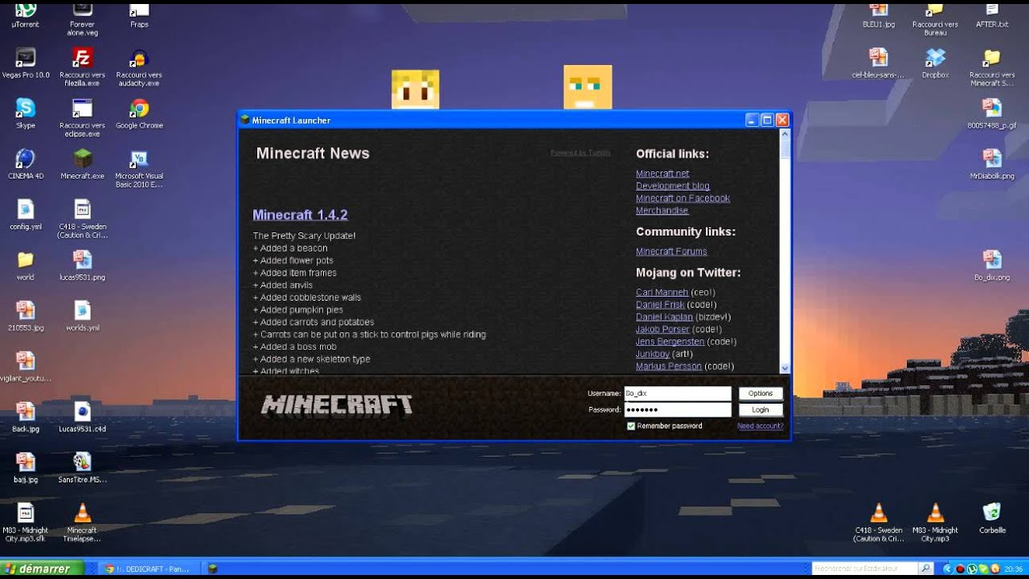Select the Back.jpg desktop file

[26, 417]
